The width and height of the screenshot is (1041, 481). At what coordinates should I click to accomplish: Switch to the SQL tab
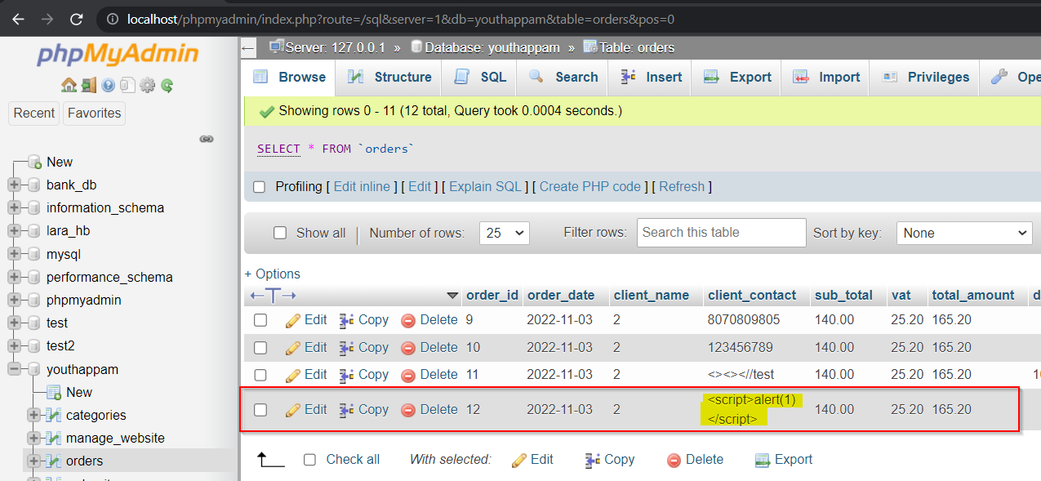(481, 77)
